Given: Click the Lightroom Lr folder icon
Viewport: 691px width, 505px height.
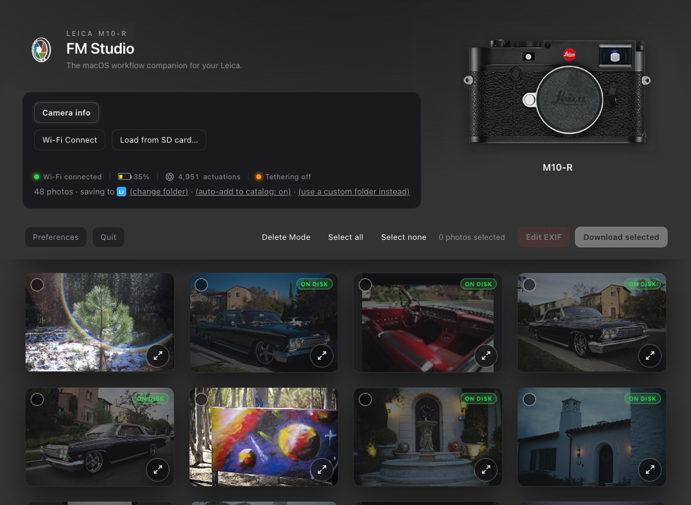Looking at the screenshot, I should point(121,192).
